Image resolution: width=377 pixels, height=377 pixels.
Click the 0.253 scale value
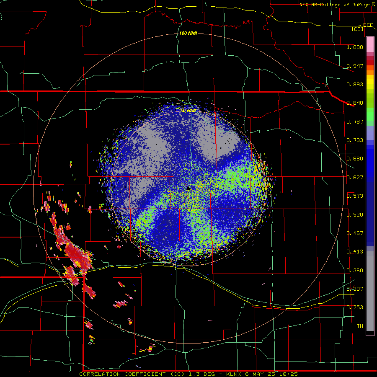[355, 307]
